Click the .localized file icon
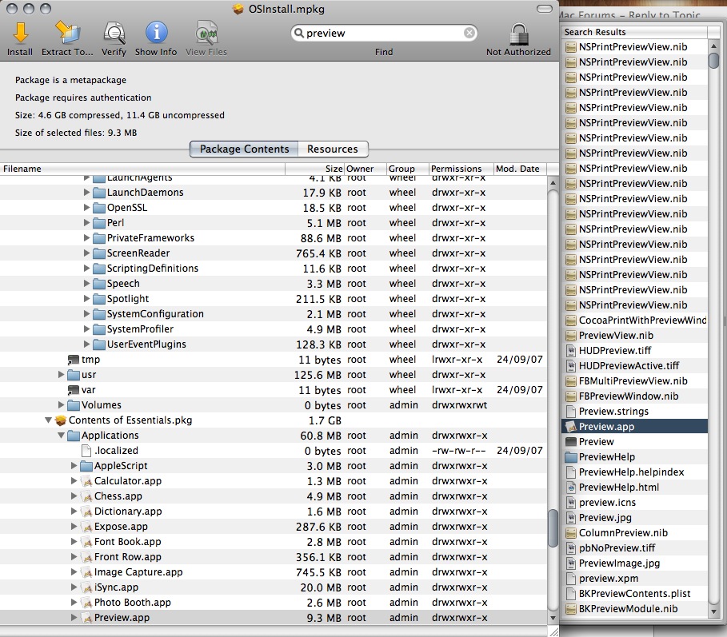 click(86, 450)
